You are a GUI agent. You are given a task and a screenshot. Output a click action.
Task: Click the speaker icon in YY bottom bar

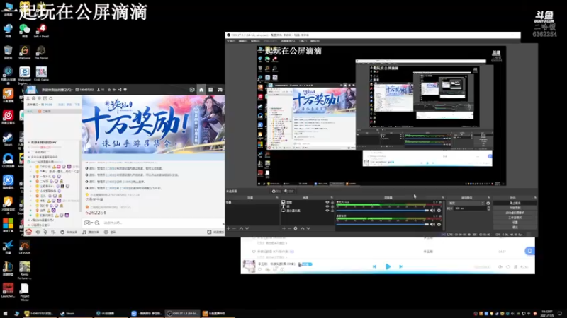38,232
